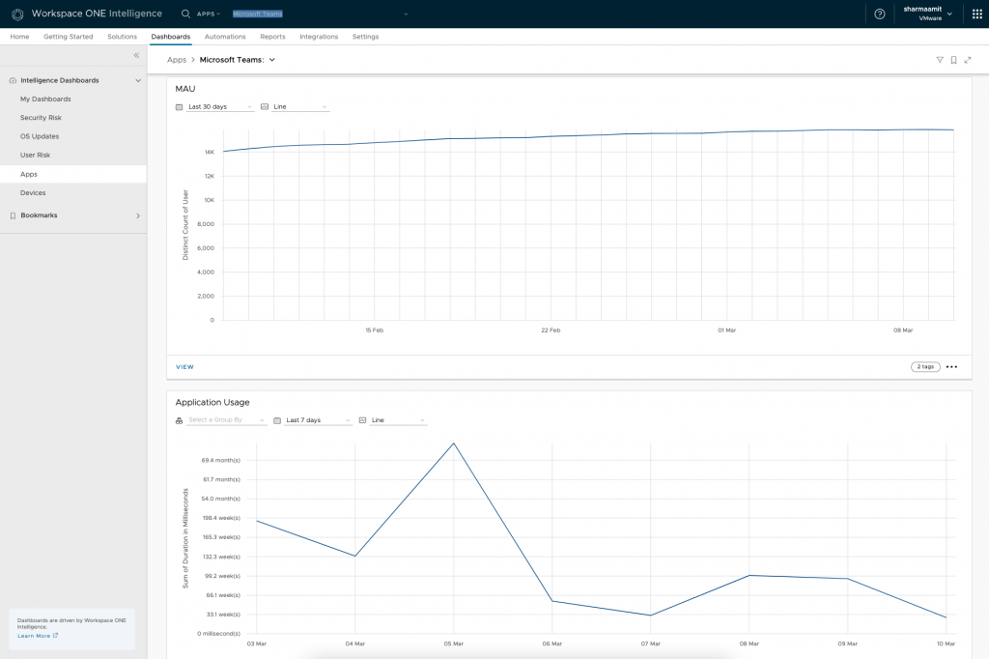Viewport: 989px width, 659px height.
Task: Open the apps grid launcher icon
Action: pos(976,14)
